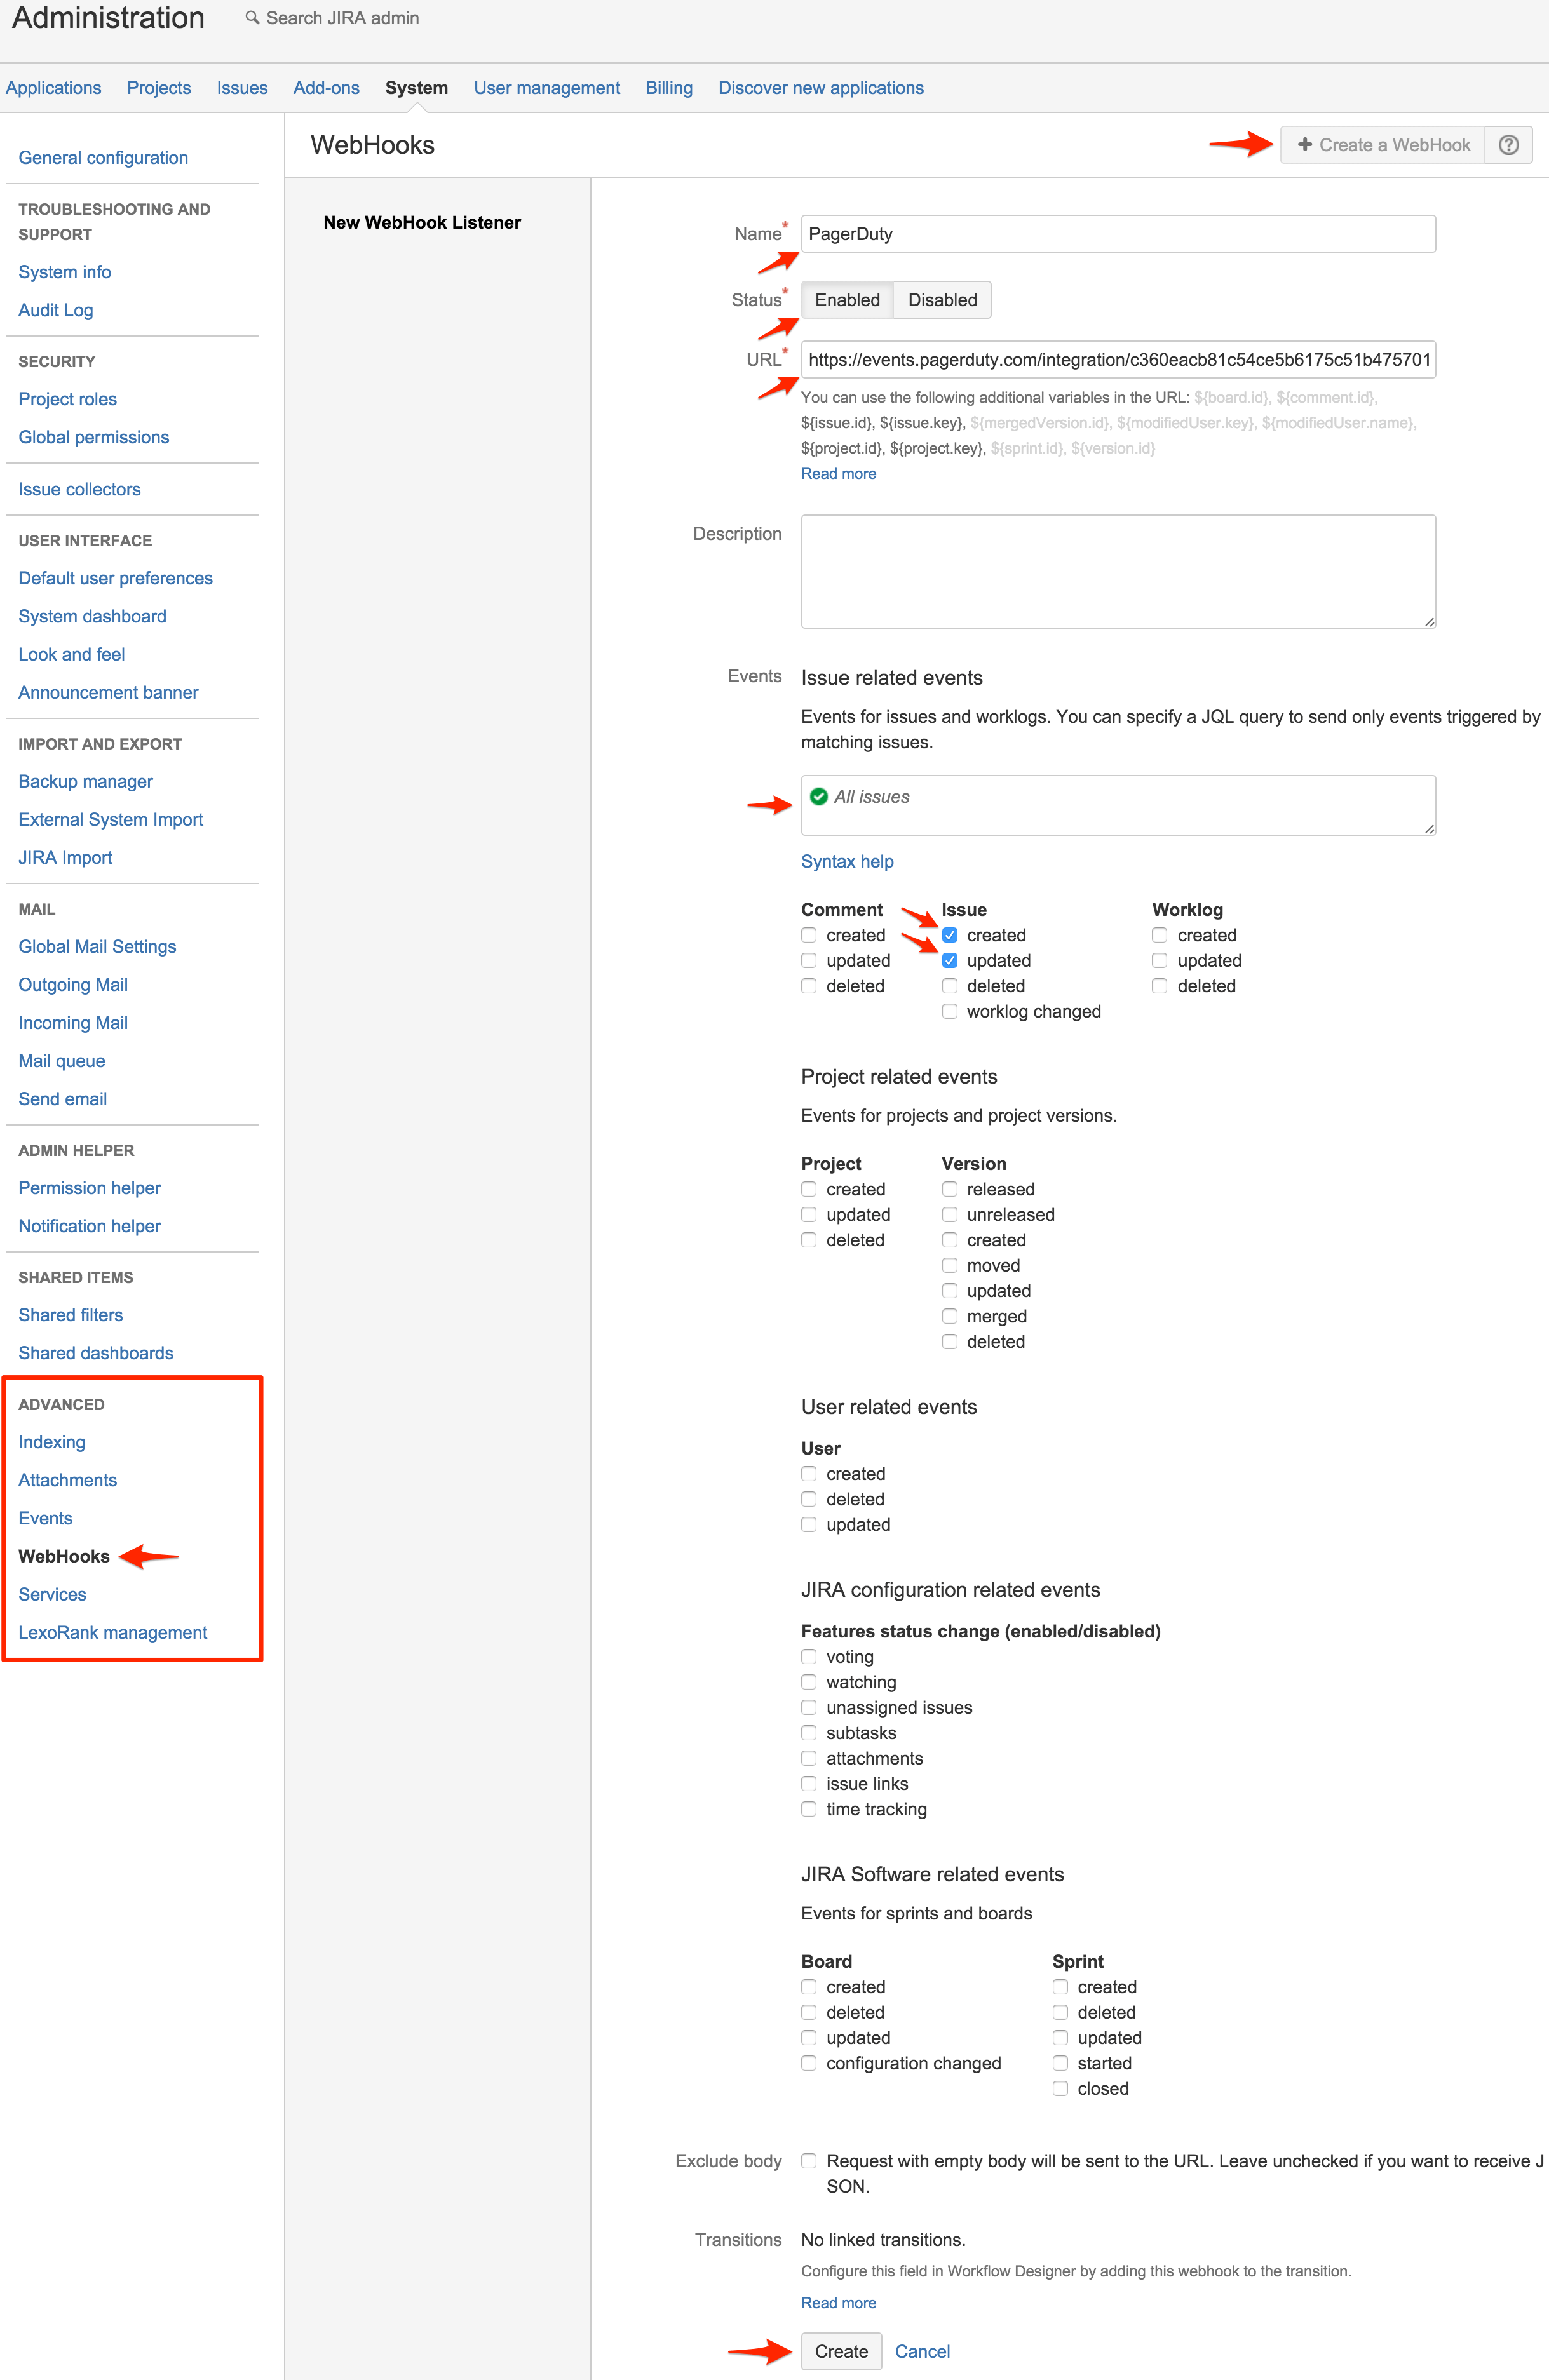Check Exclude body checkbox
1549x2380 pixels.
809,2161
